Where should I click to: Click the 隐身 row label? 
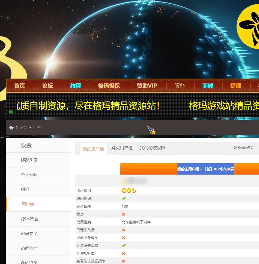[80, 214]
